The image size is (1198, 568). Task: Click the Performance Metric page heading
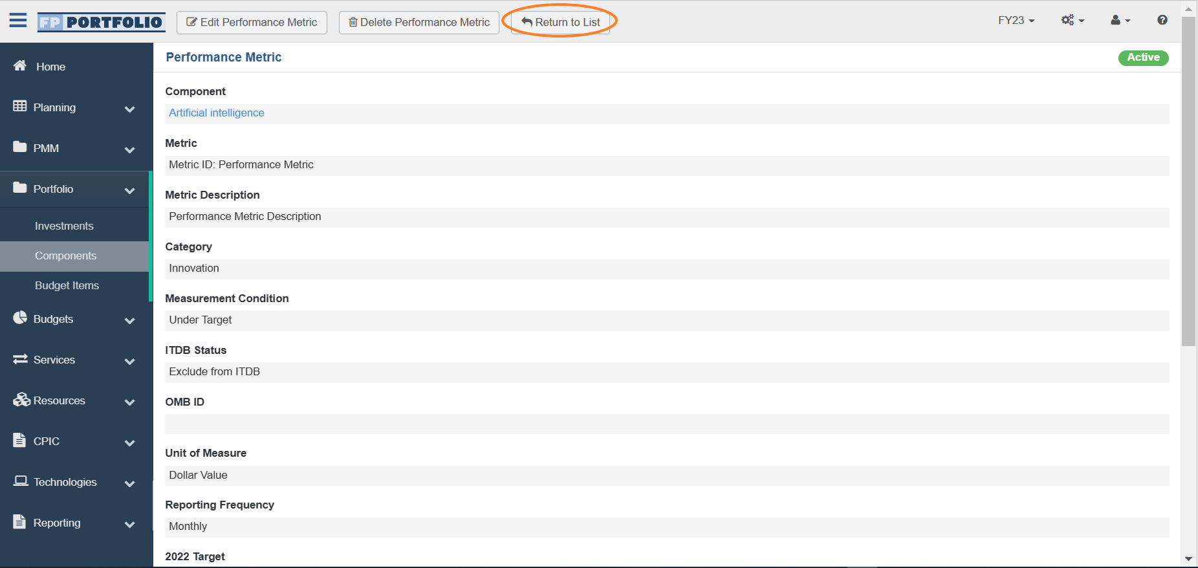[224, 57]
